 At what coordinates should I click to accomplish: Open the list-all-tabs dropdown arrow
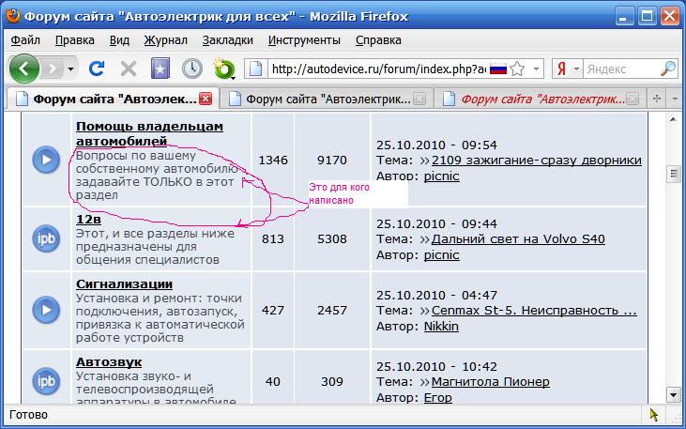tap(675, 99)
